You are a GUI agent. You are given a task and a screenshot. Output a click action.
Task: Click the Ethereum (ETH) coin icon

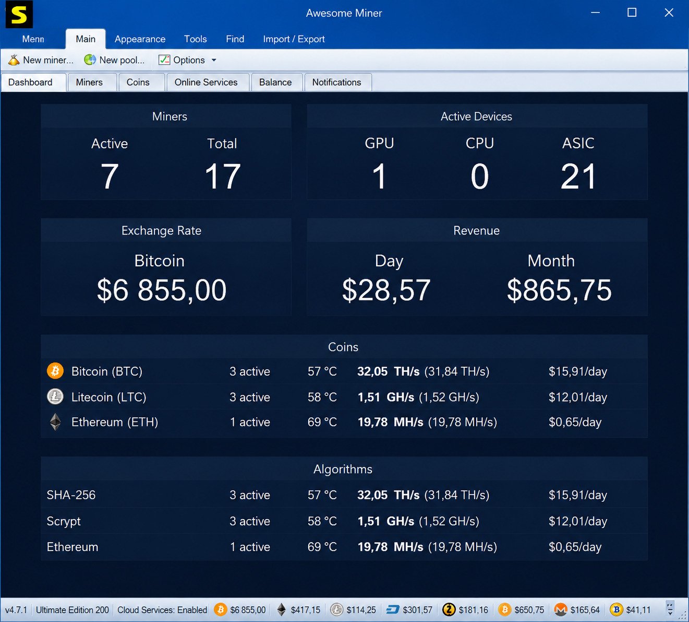pos(55,421)
